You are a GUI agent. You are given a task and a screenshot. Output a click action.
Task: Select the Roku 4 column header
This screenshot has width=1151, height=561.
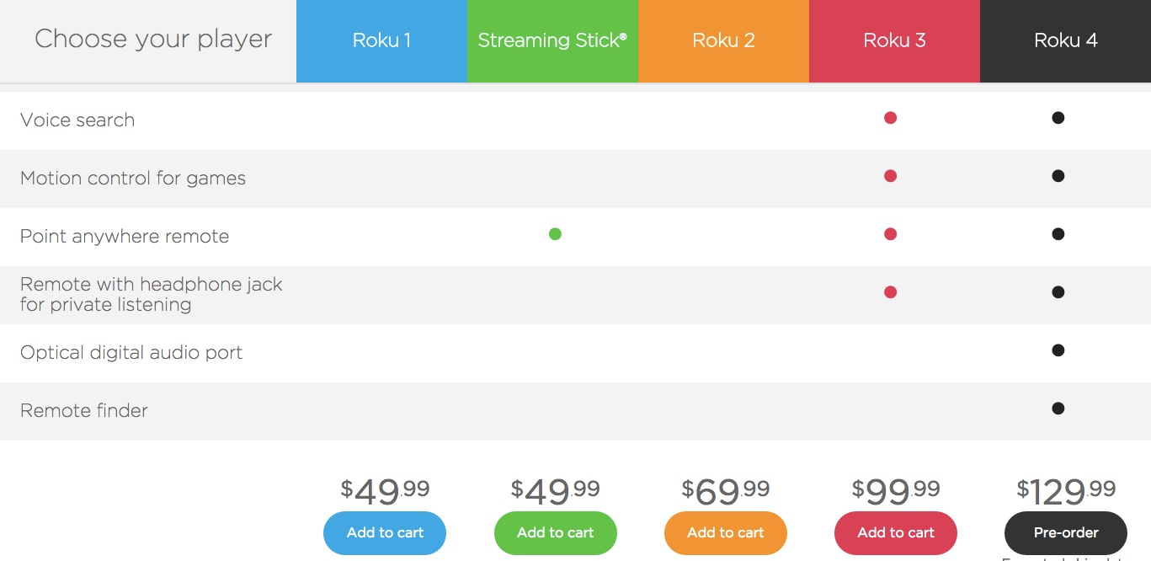[1065, 40]
